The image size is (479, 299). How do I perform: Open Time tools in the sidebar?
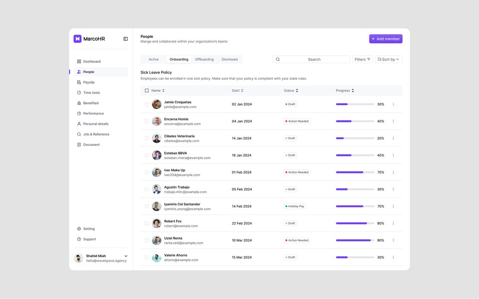[101, 92]
